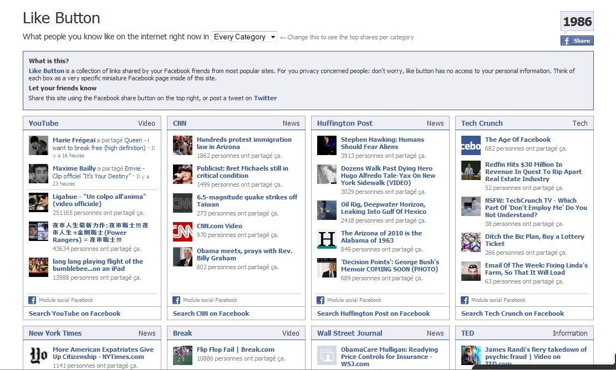Open Ditch the Biz Plan article
This screenshot has height=370, width=616.
(534, 240)
